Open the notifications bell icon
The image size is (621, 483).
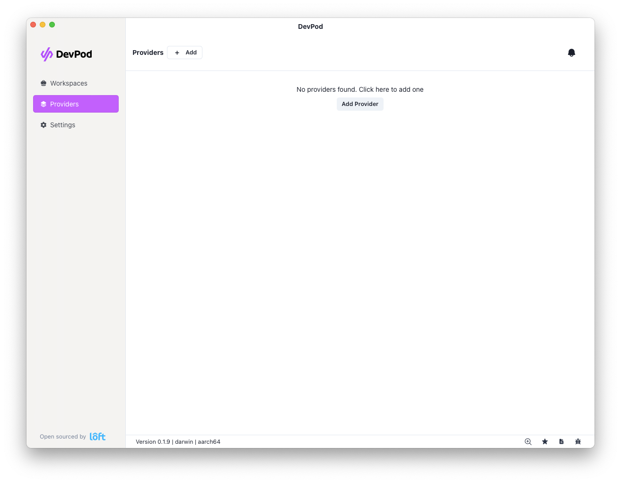point(571,53)
